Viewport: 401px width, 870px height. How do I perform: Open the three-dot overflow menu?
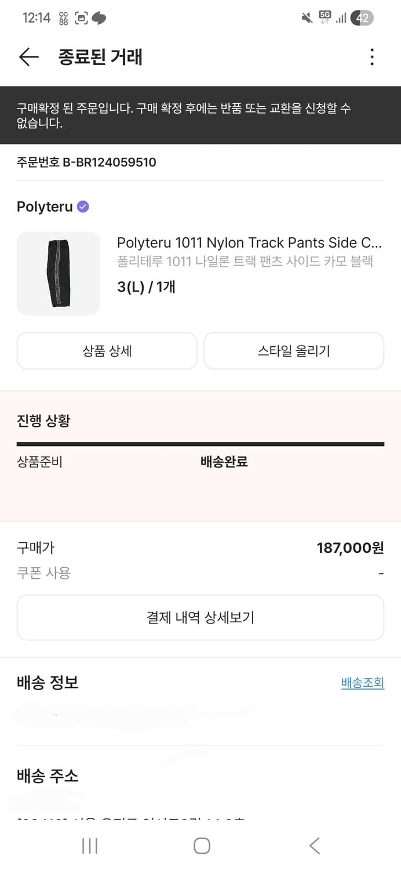[371, 57]
